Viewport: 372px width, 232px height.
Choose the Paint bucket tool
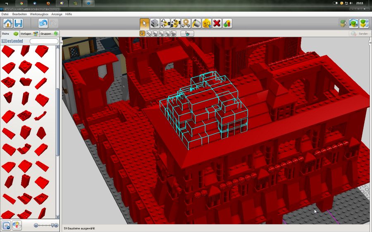click(x=196, y=23)
